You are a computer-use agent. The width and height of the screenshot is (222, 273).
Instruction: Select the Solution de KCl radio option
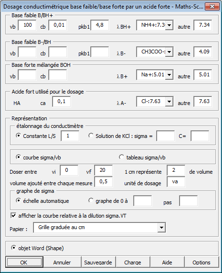coord(91,136)
